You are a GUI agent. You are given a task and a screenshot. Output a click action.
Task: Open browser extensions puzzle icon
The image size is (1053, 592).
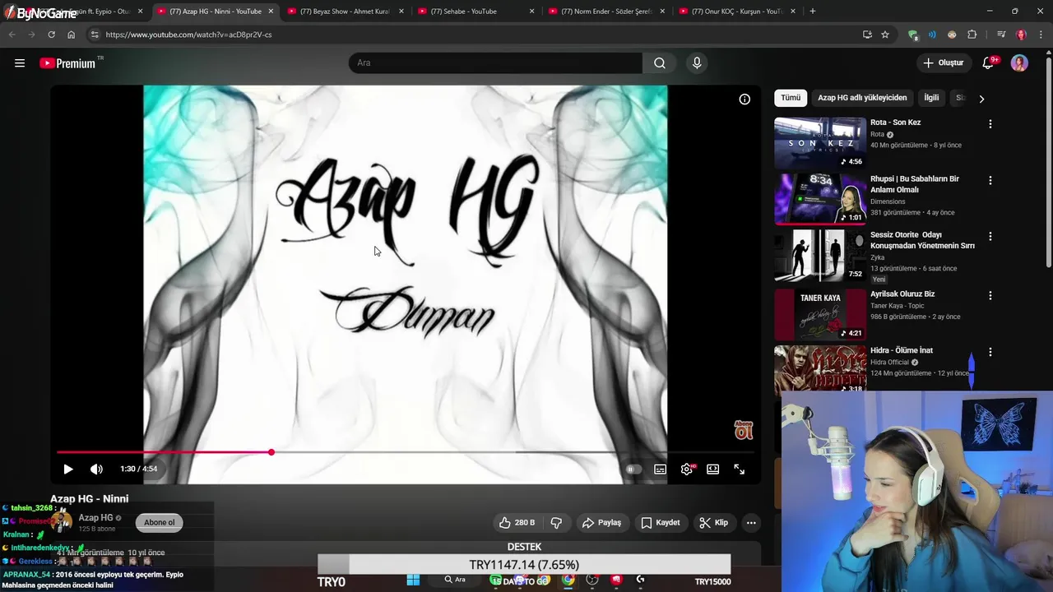972,35
